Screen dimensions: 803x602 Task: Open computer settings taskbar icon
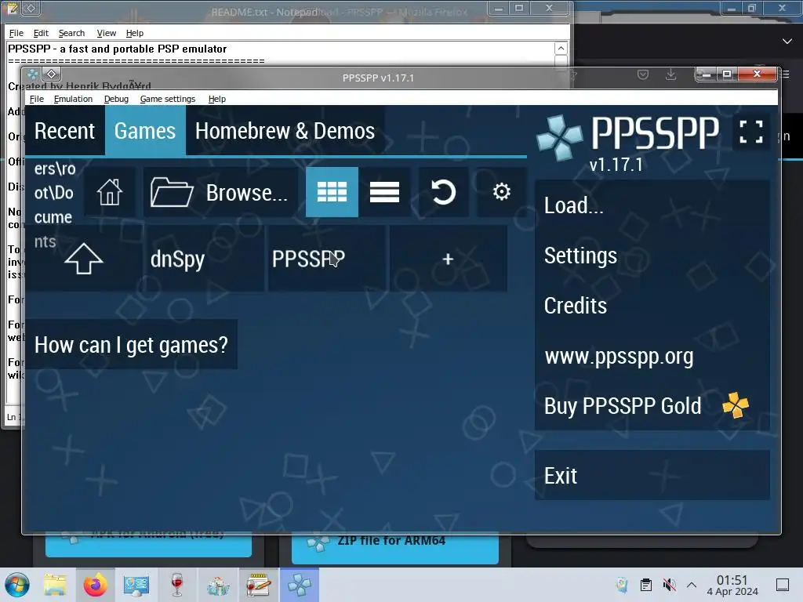click(x=136, y=585)
